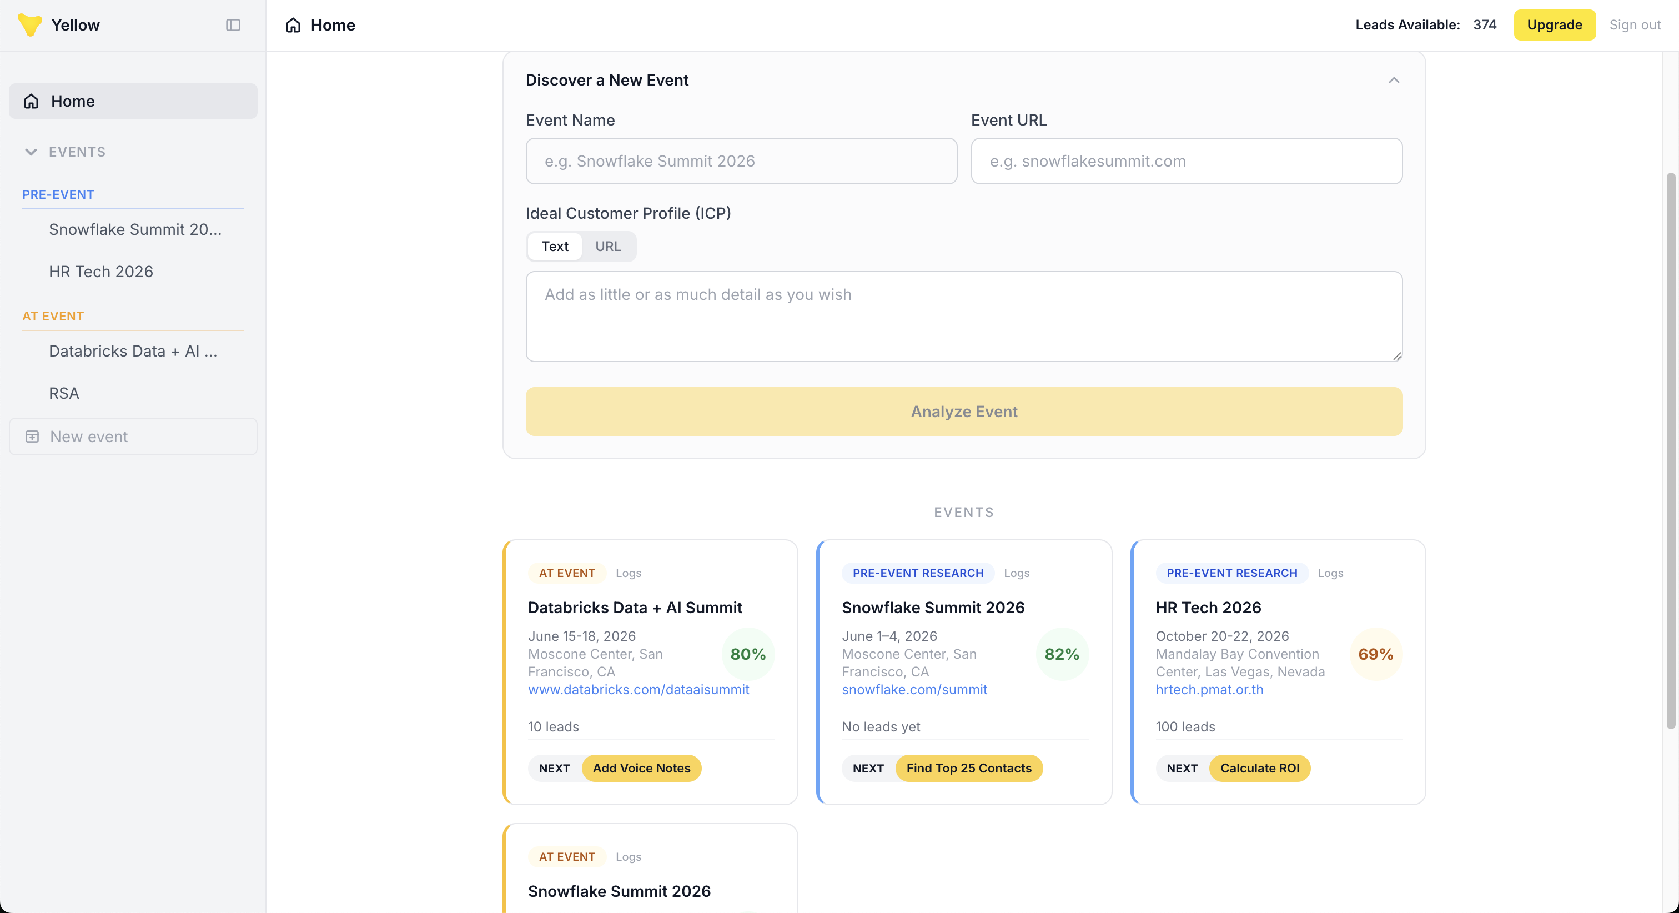Screen dimensions: 1679x913
Task: Collapse the EVENTS section in sidebar
Action: [31, 151]
